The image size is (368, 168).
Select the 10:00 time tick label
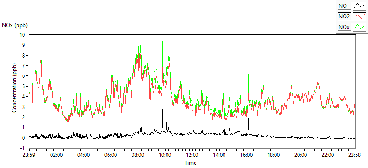tap(165, 155)
